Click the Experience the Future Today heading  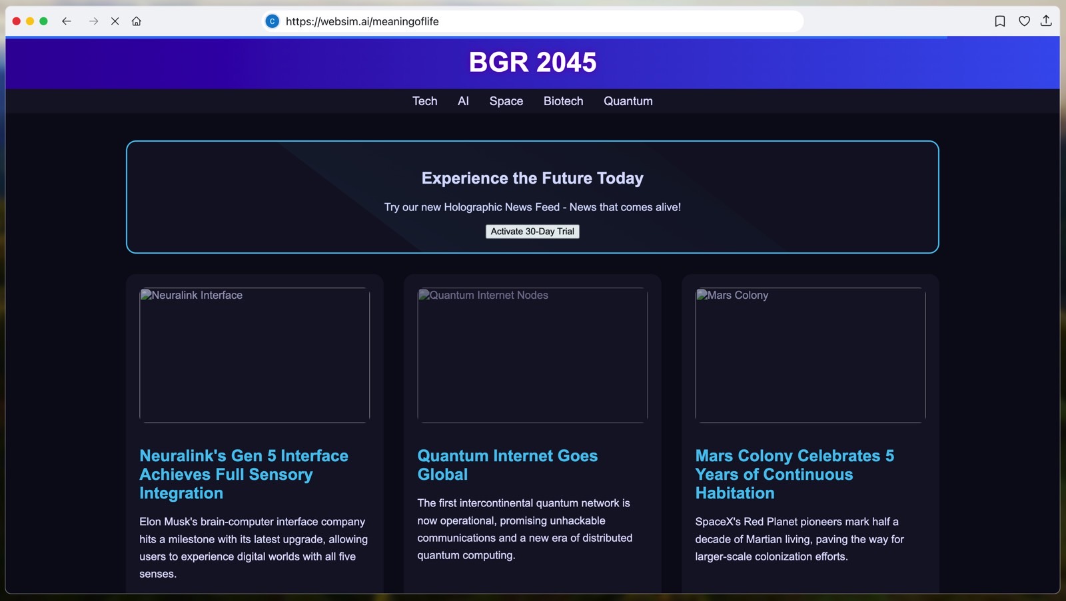(532, 178)
